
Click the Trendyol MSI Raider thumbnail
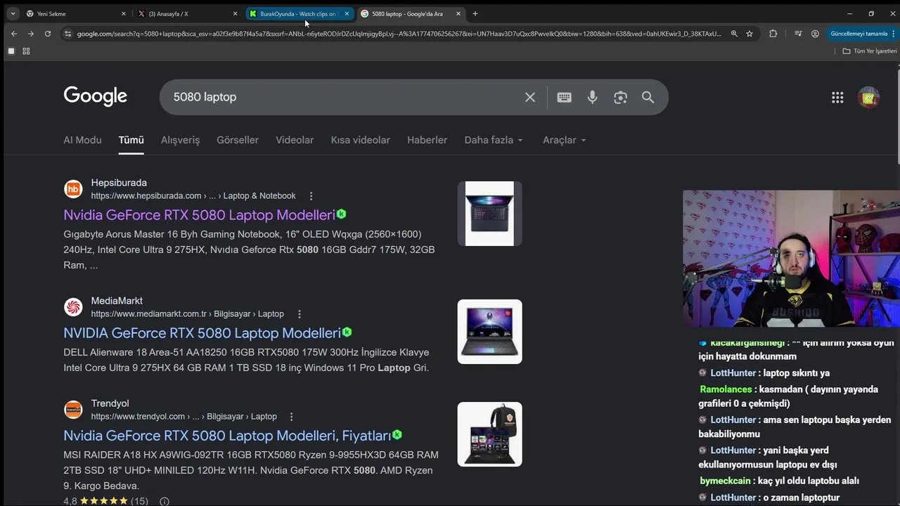coord(489,434)
